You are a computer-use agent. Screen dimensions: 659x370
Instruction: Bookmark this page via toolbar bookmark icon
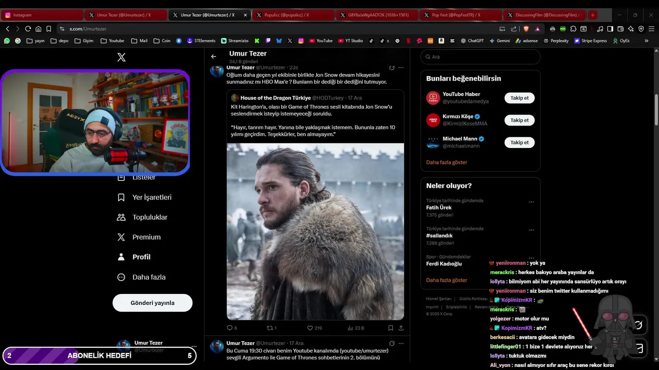[x=48, y=29]
